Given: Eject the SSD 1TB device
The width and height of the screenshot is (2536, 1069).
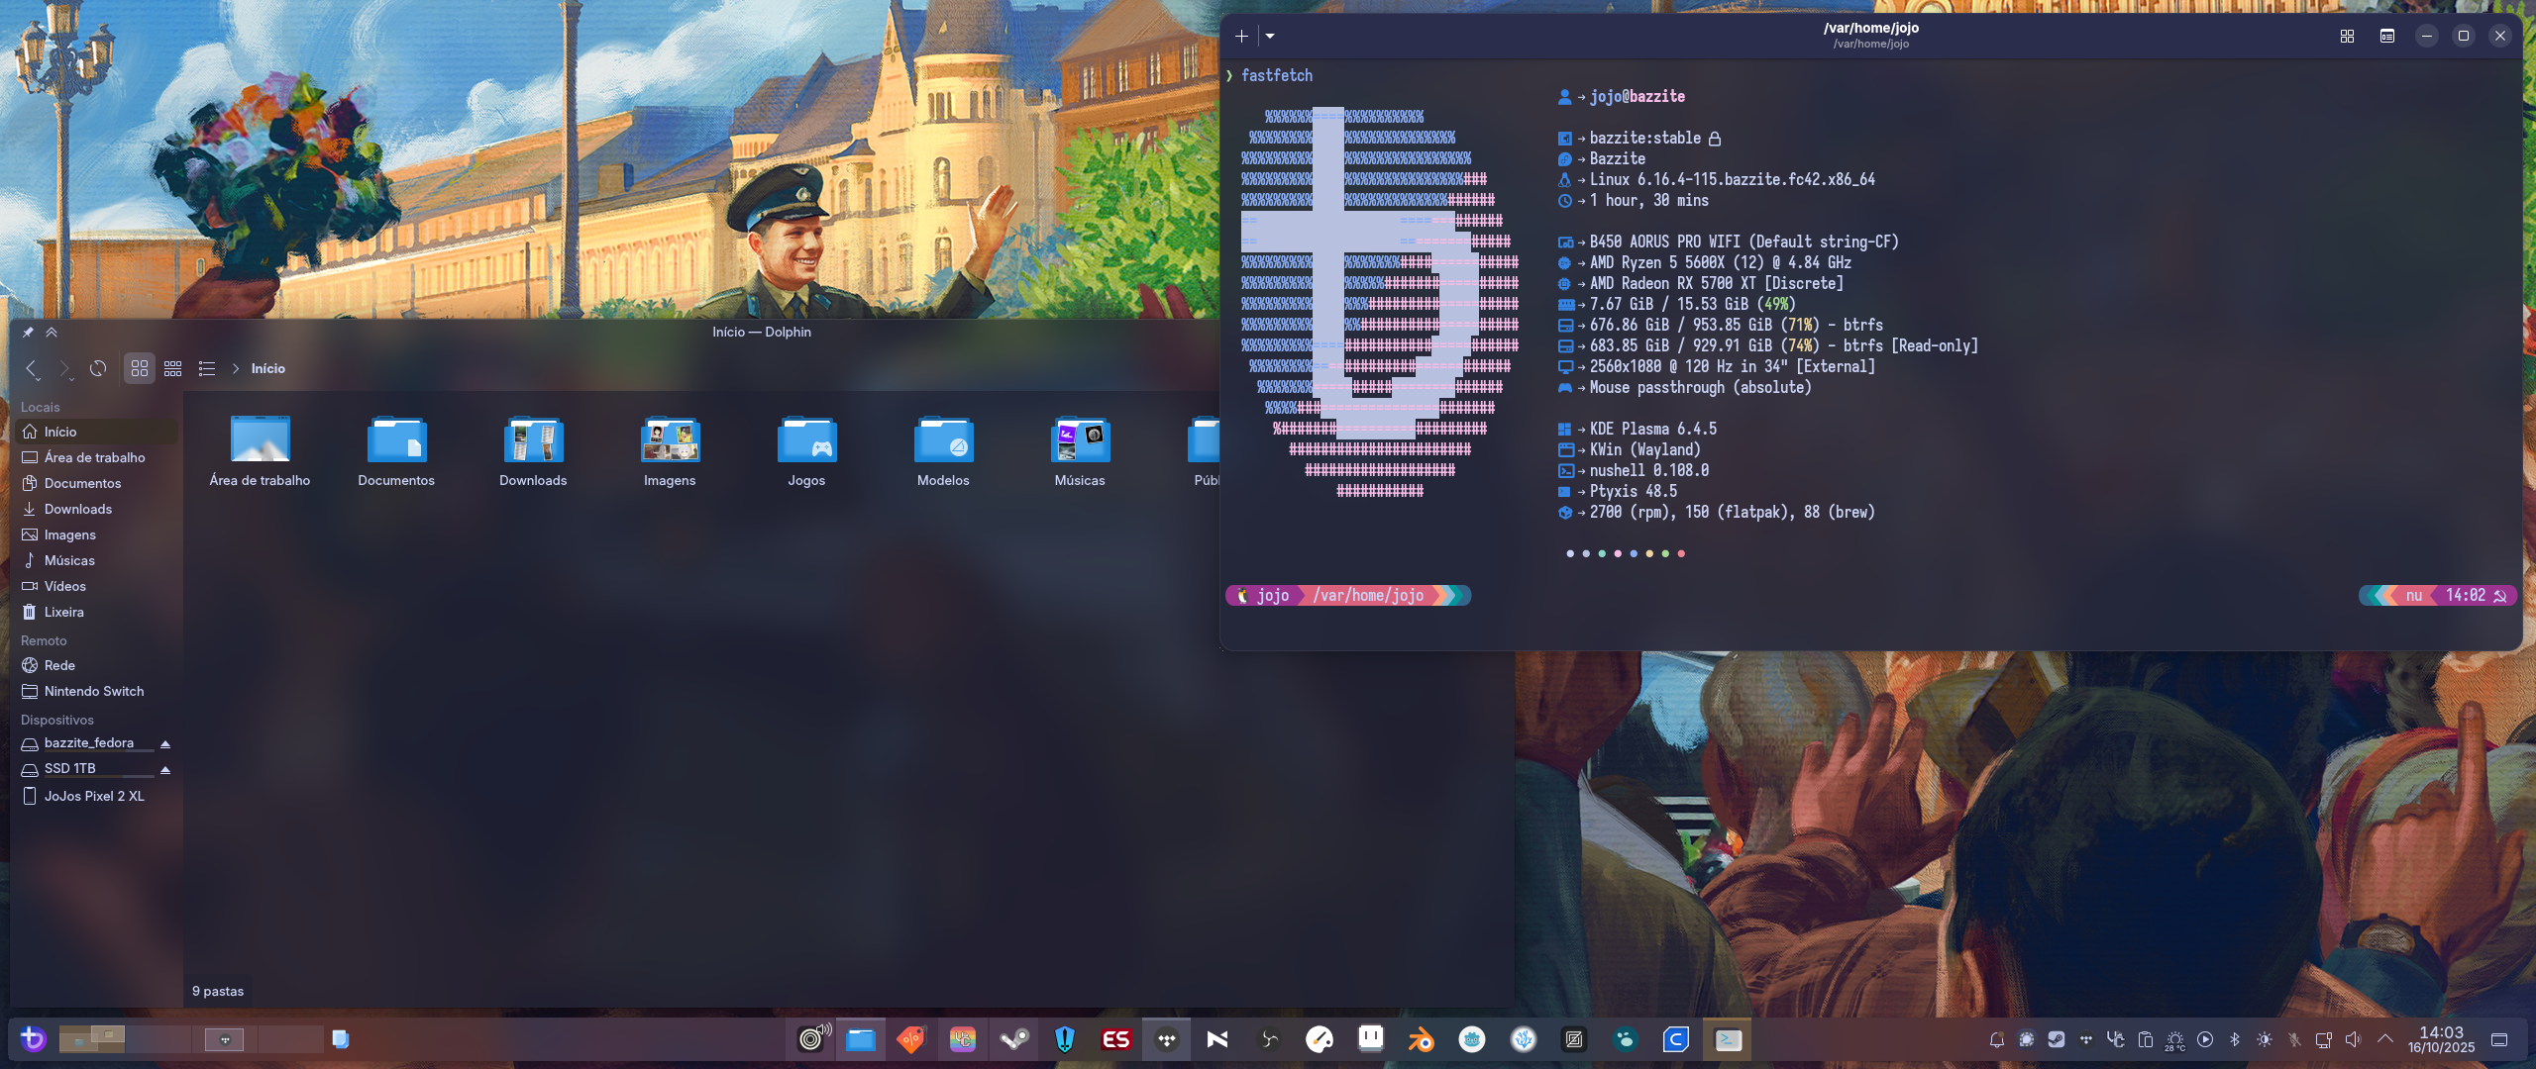Looking at the screenshot, I should click(x=165, y=769).
